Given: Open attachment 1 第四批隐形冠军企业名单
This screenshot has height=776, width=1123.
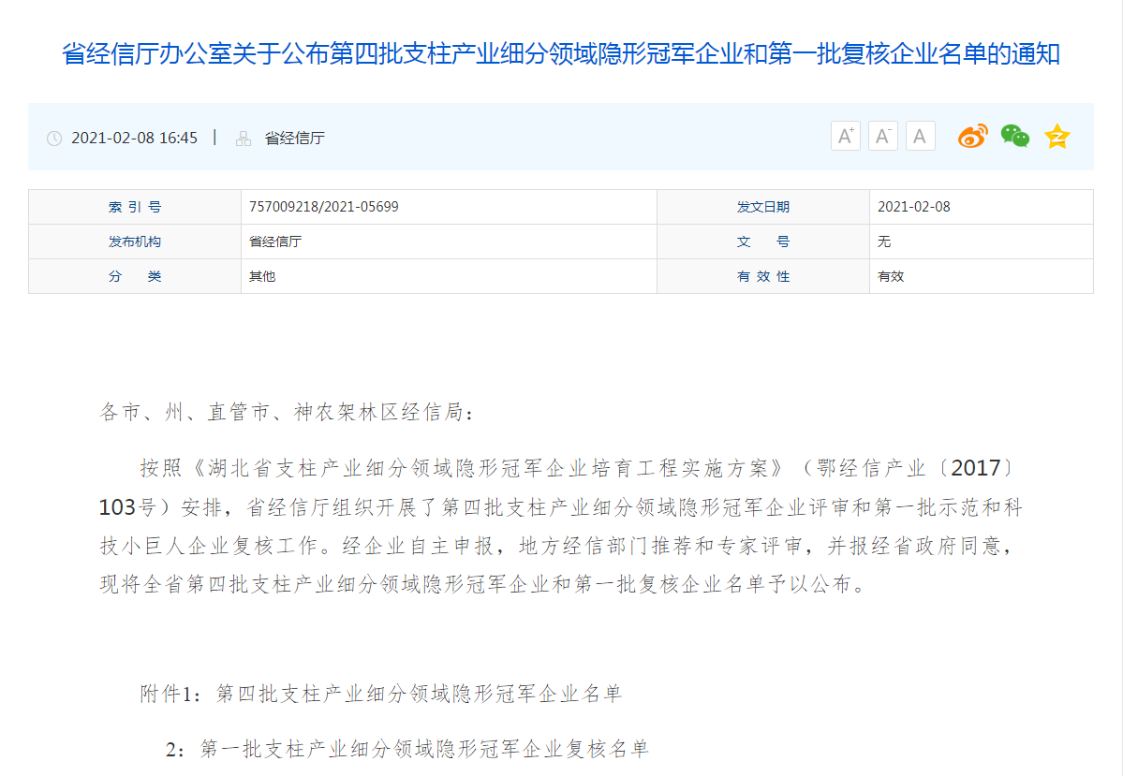Looking at the screenshot, I should tap(419, 694).
